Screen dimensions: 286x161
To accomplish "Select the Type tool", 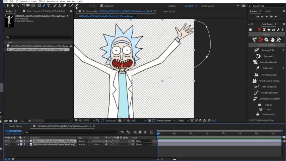I will (49, 6).
